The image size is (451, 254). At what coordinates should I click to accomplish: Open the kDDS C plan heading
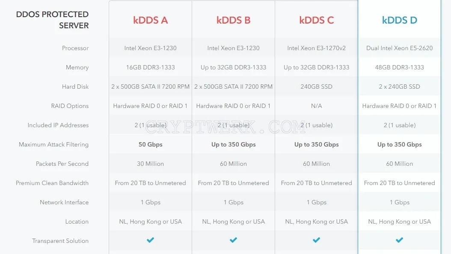tap(316, 20)
